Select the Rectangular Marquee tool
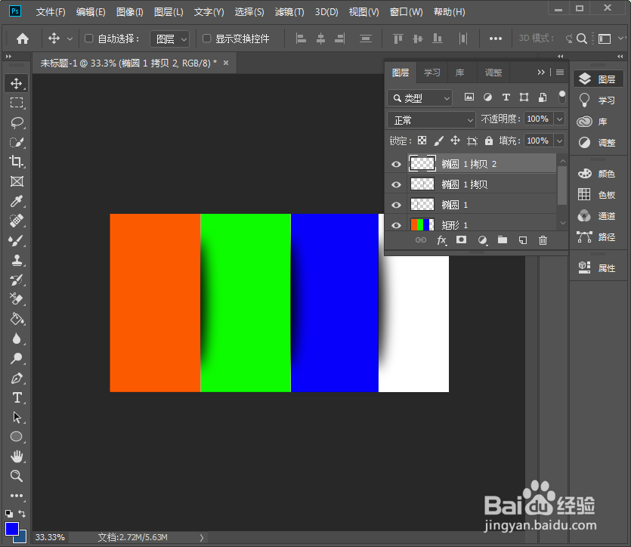The width and height of the screenshot is (631, 547). [17, 103]
